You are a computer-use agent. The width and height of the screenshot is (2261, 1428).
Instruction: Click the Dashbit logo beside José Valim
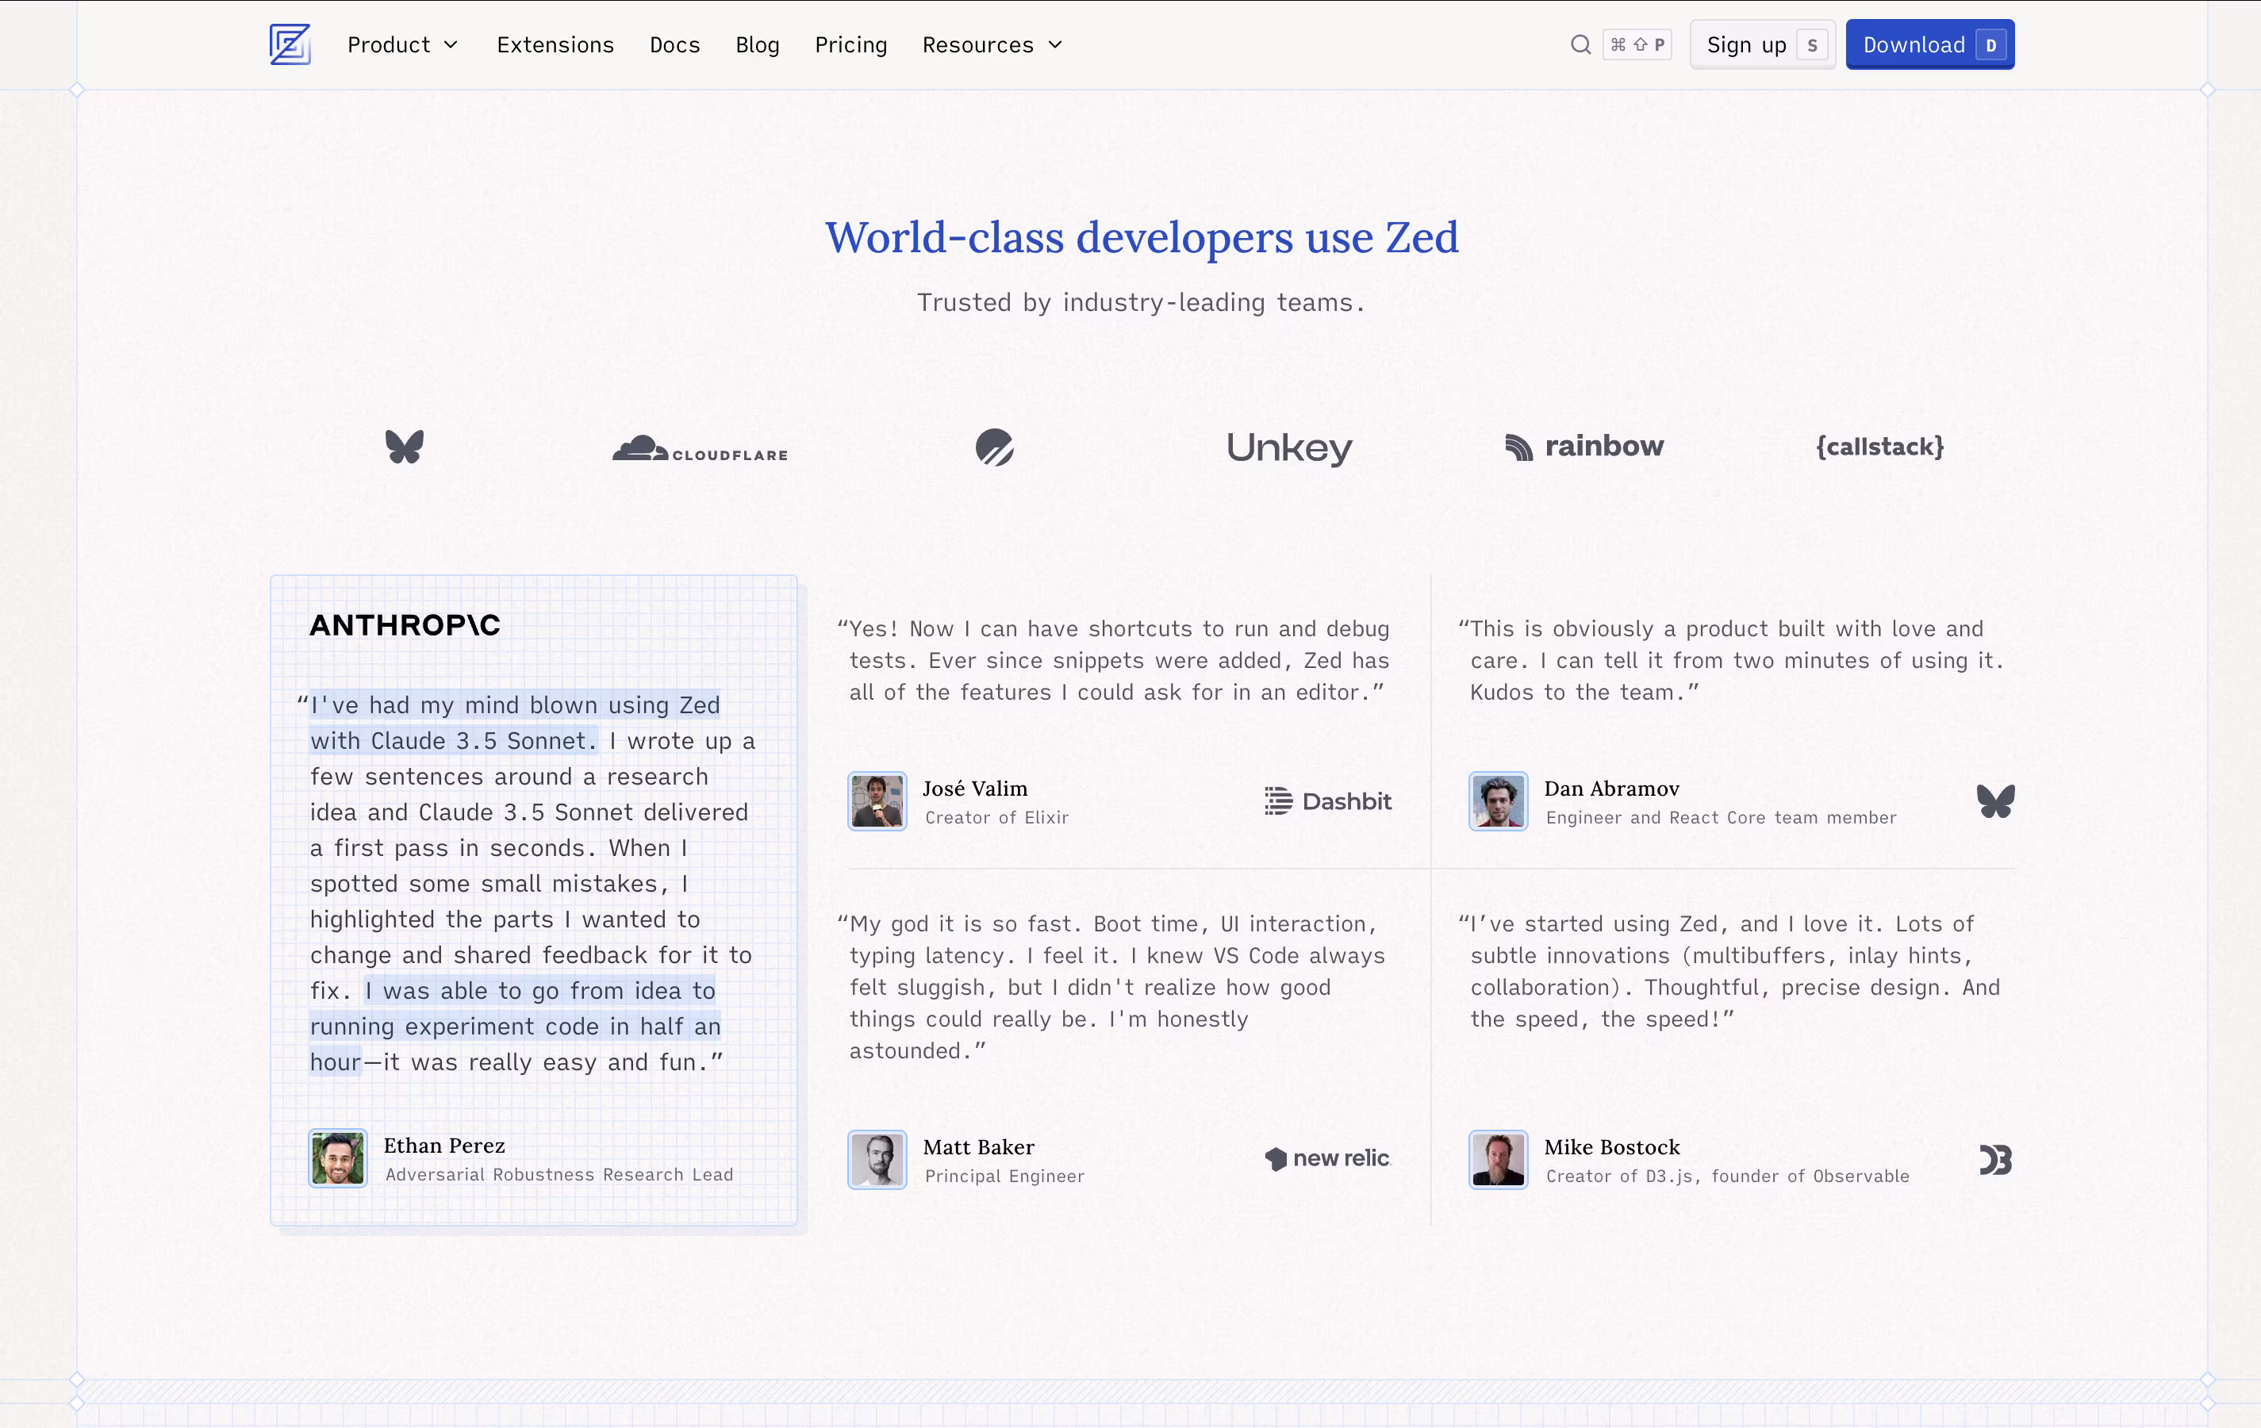(1328, 800)
